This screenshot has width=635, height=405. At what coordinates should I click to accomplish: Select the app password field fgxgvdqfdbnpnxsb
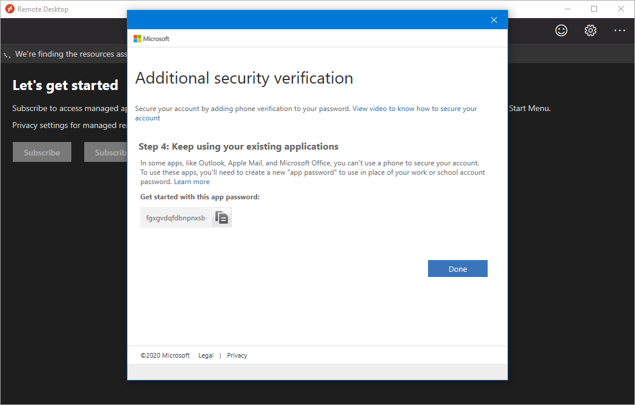point(176,217)
